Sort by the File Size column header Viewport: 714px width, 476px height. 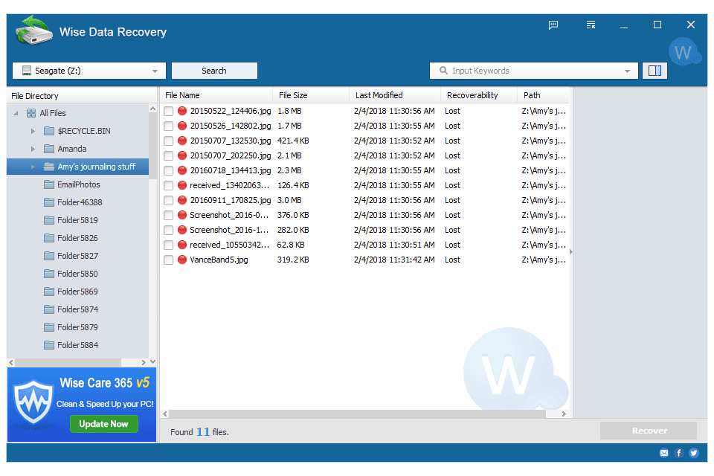[293, 95]
